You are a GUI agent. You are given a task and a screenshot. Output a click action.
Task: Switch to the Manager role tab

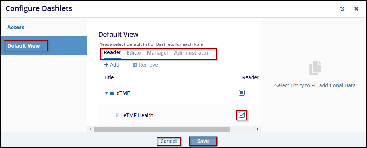158,53
